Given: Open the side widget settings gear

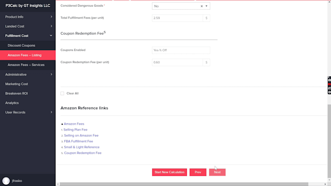Looking at the screenshot, I should [x=330, y=92].
